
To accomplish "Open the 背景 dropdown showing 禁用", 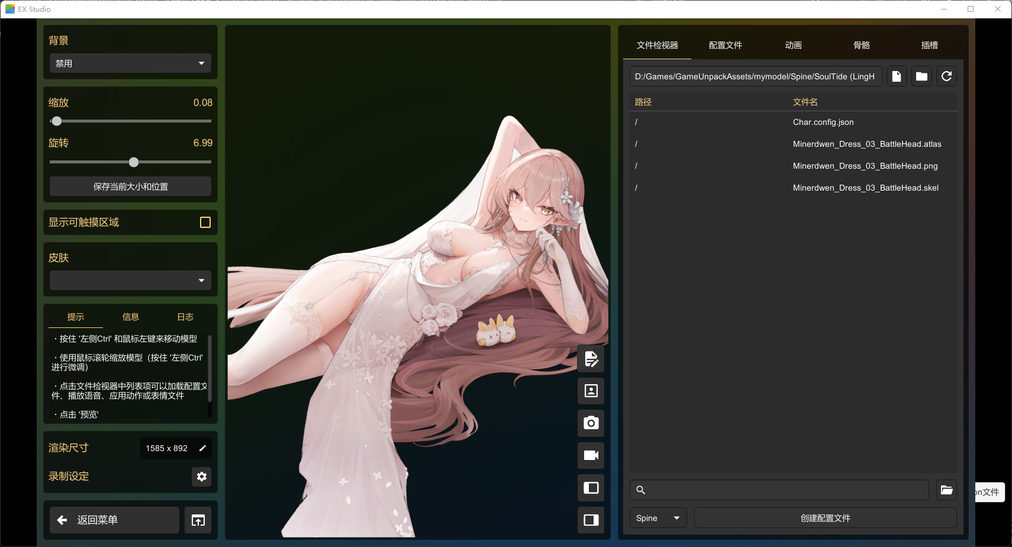I will (130, 63).
